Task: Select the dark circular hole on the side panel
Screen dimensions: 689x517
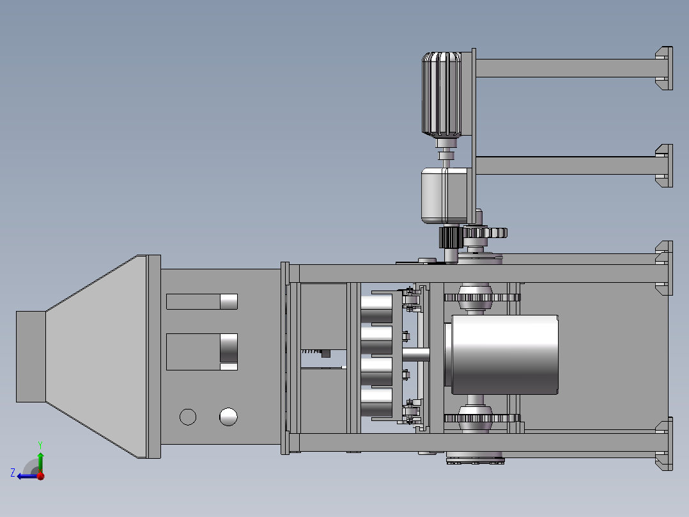Action: (x=188, y=417)
